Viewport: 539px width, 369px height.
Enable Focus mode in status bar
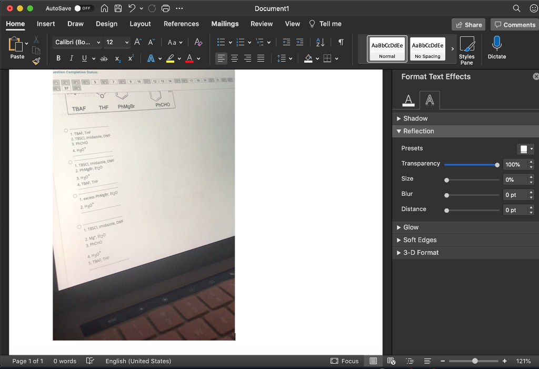(345, 361)
